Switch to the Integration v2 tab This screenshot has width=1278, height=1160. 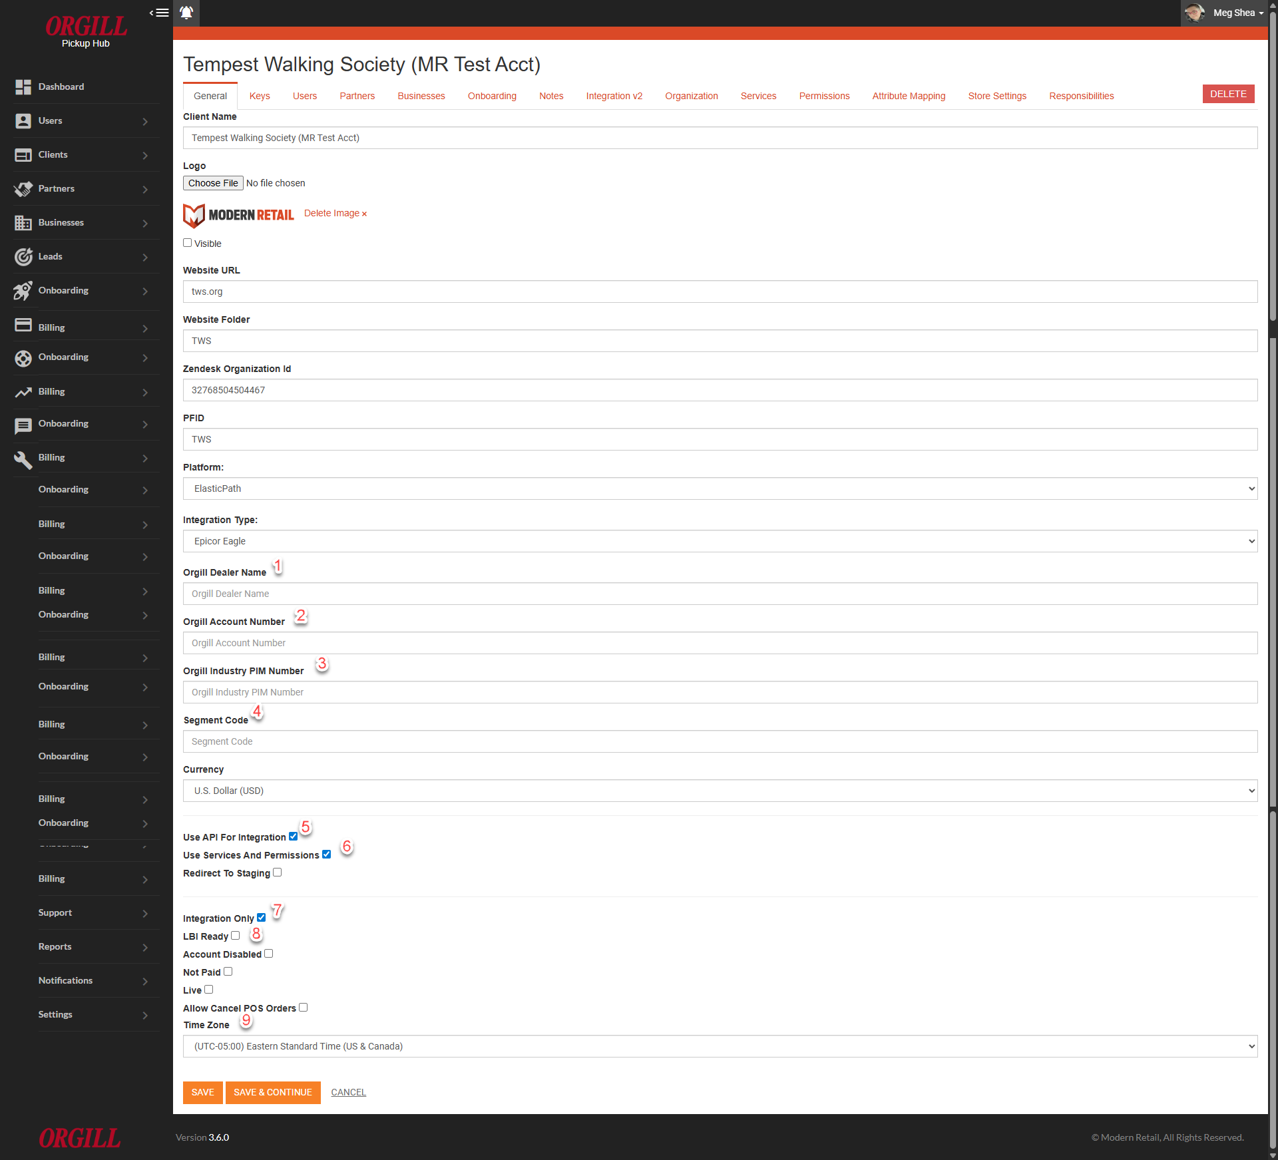(x=614, y=96)
